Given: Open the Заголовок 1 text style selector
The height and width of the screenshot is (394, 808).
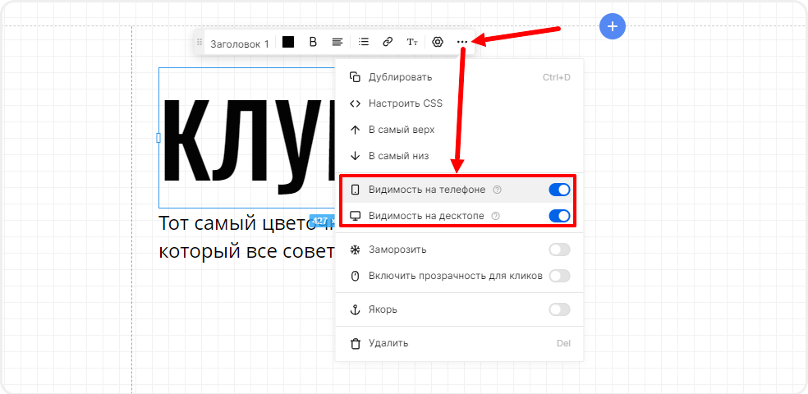Looking at the screenshot, I should (x=240, y=44).
